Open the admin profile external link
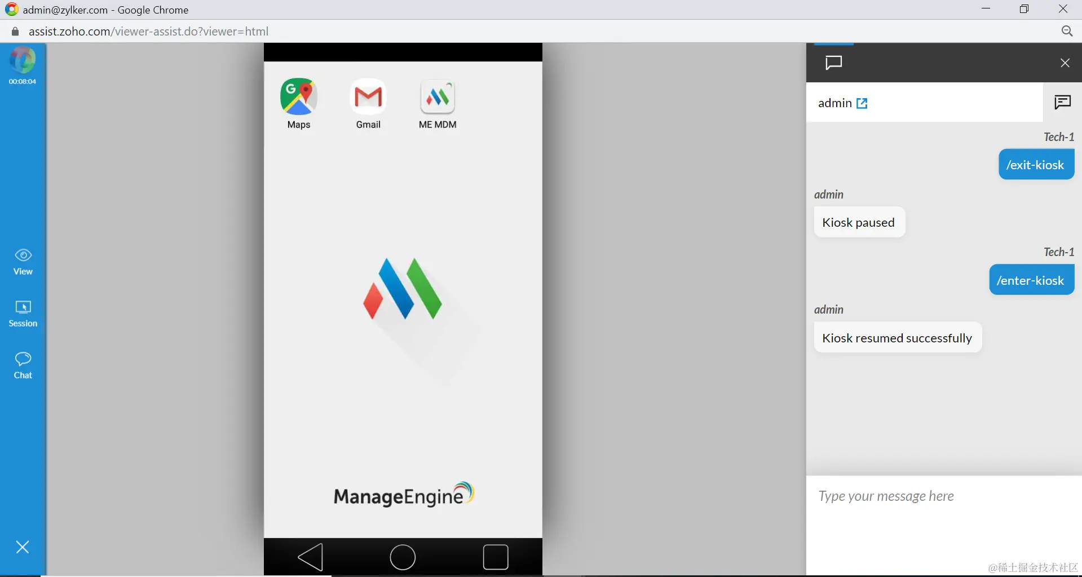The image size is (1082, 577). pyautogui.click(x=863, y=103)
